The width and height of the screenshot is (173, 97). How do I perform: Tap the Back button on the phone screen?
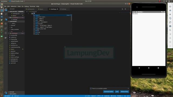(x=139, y=68)
